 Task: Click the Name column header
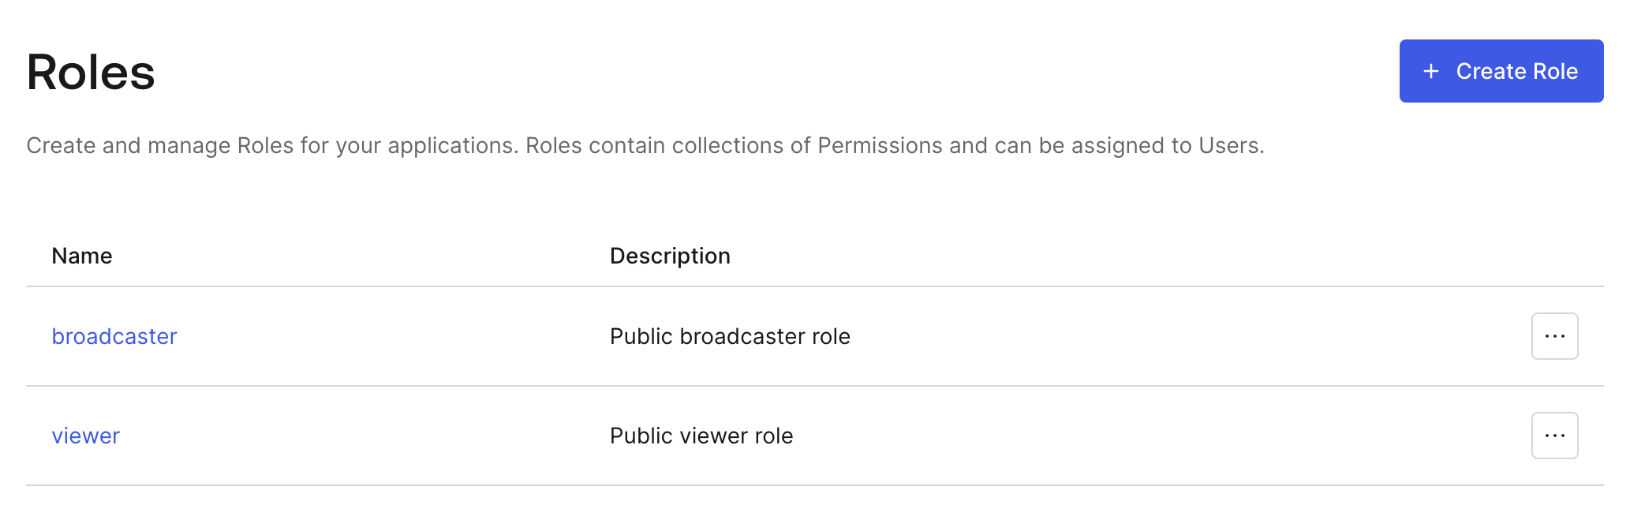[x=82, y=256]
